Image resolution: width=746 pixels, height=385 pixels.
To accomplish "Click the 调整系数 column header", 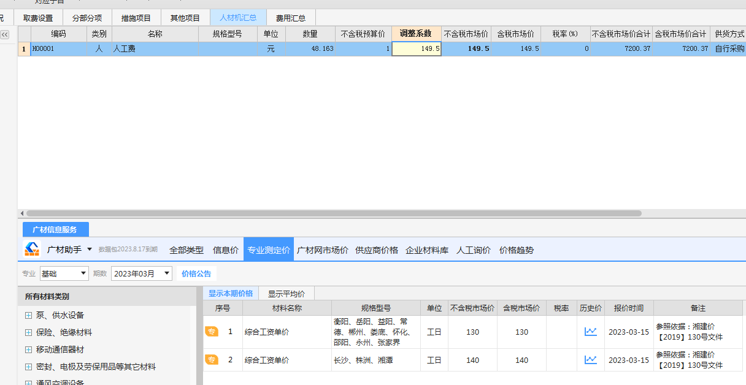I will 417,34.
